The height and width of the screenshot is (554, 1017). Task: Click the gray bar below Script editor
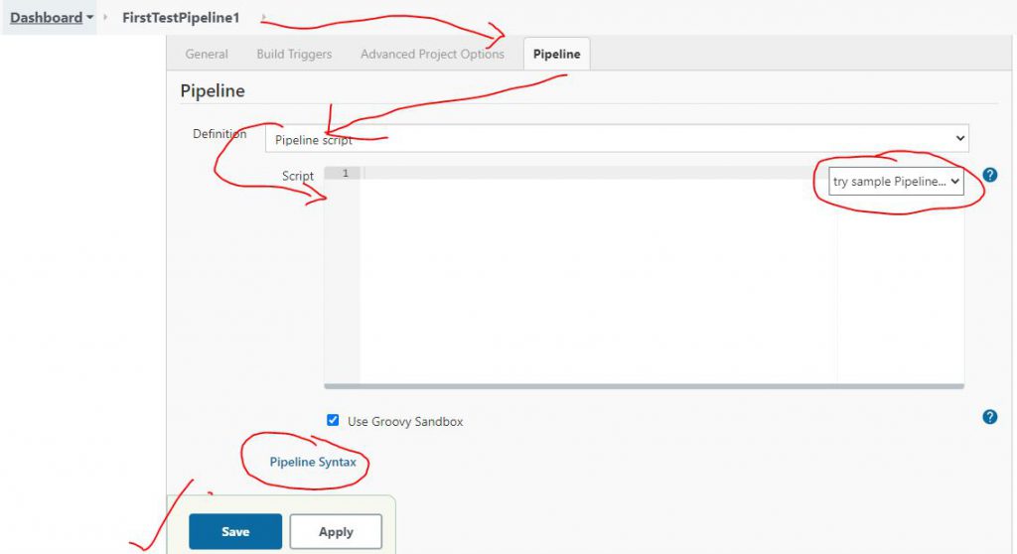click(644, 385)
